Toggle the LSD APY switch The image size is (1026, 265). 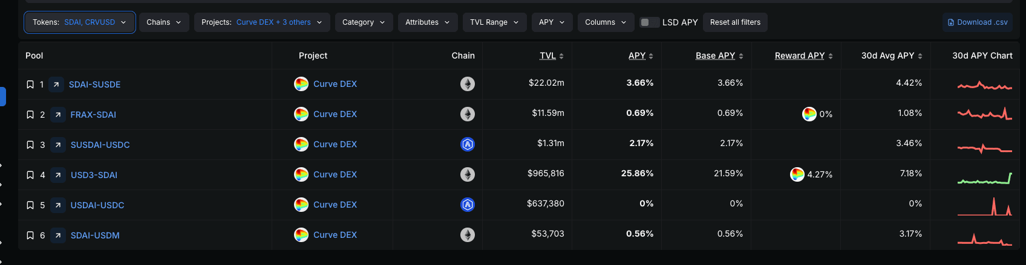[650, 22]
